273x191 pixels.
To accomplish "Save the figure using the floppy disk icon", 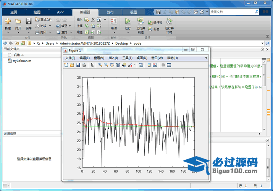I will pos(78,65).
